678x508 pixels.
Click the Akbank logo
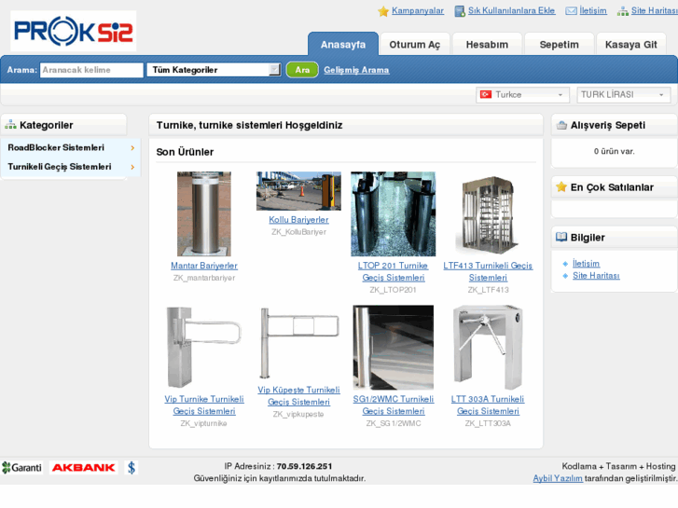[83, 467]
